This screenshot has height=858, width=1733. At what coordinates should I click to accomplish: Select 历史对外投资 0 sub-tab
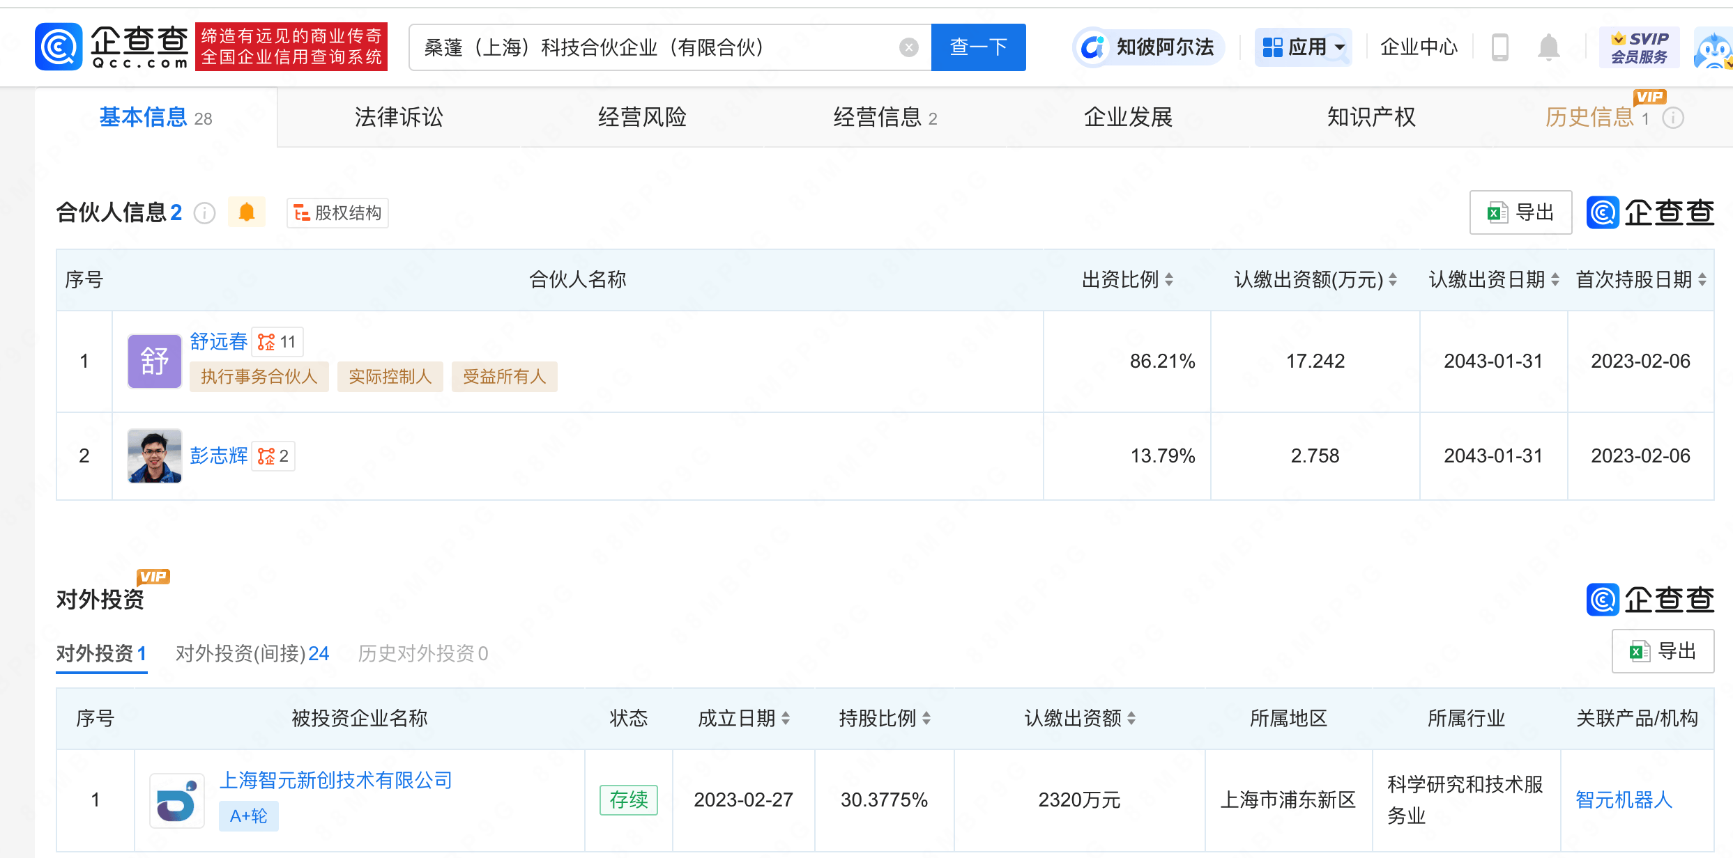[x=422, y=653]
